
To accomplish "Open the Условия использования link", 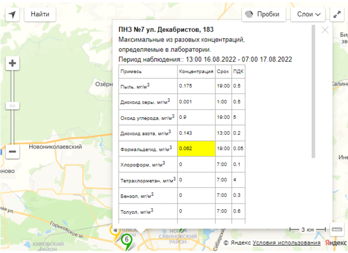I will coord(286,243).
